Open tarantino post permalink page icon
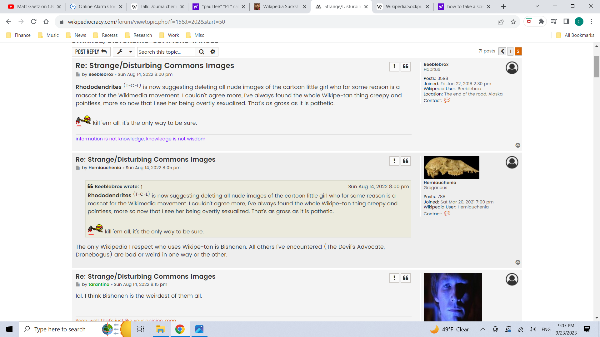The height and width of the screenshot is (337, 600). pyautogui.click(x=78, y=285)
